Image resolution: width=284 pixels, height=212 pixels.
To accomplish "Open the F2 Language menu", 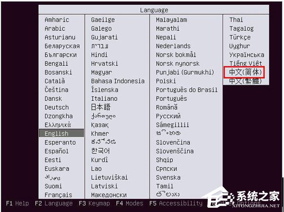I will (x=53, y=203).
